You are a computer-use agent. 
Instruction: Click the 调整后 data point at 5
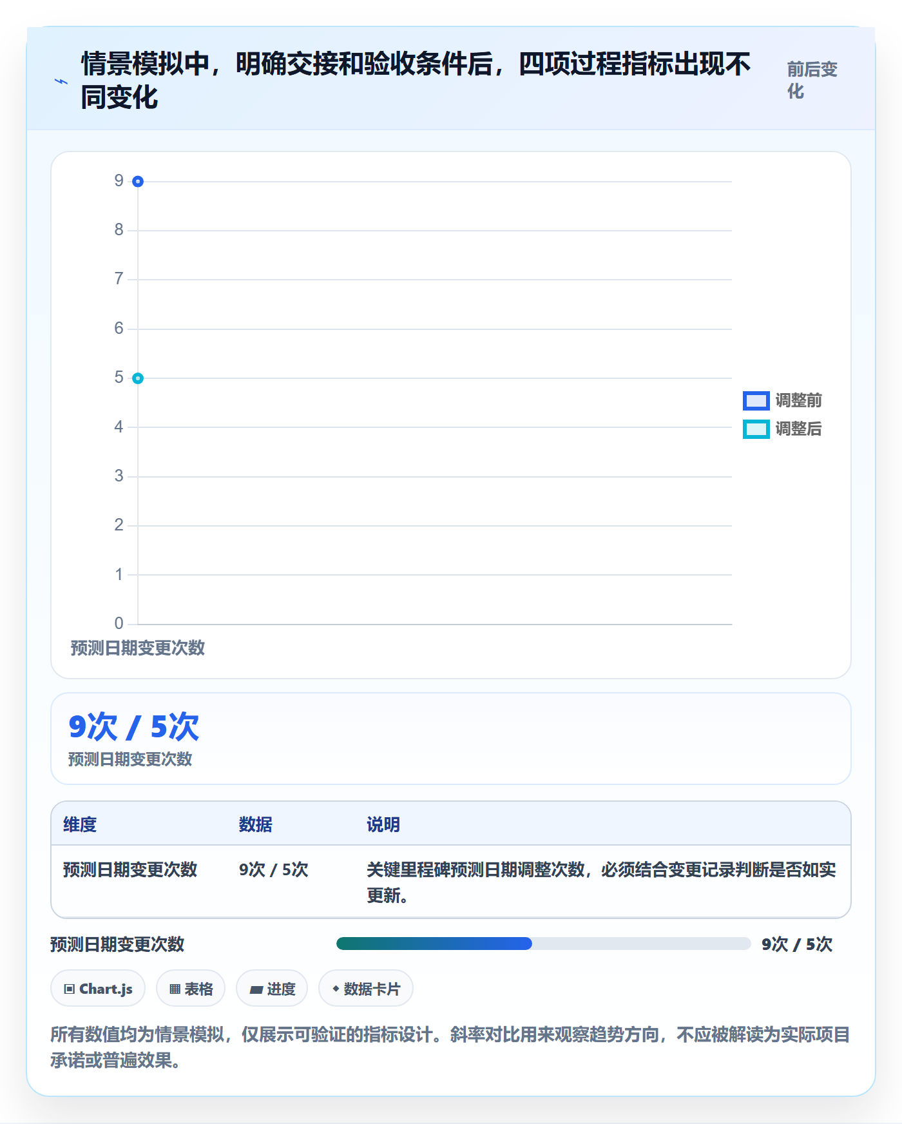pos(138,378)
